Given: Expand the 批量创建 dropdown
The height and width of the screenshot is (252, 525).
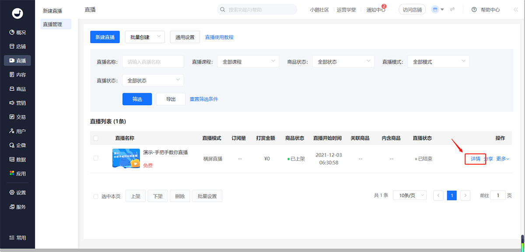Looking at the screenshot, I should pyautogui.click(x=145, y=38).
